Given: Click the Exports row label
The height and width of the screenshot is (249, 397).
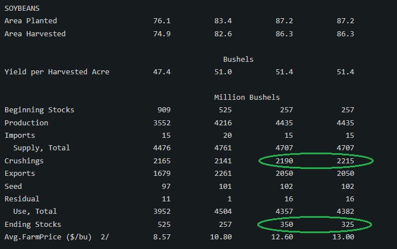Looking at the screenshot, I should point(20,174).
